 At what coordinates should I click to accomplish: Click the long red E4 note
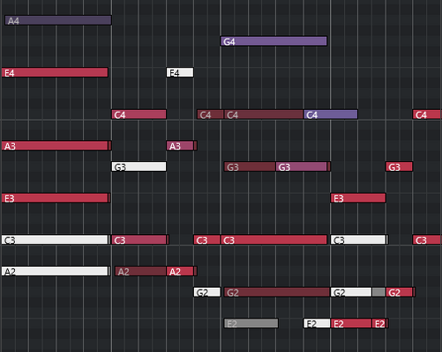click(x=55, y=72)
